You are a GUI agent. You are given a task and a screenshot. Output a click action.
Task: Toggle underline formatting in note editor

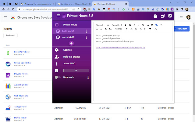click(138, 25)
